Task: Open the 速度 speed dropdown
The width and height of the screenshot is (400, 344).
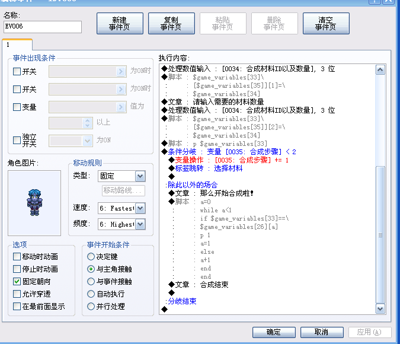Action: [x=140, y=208]
